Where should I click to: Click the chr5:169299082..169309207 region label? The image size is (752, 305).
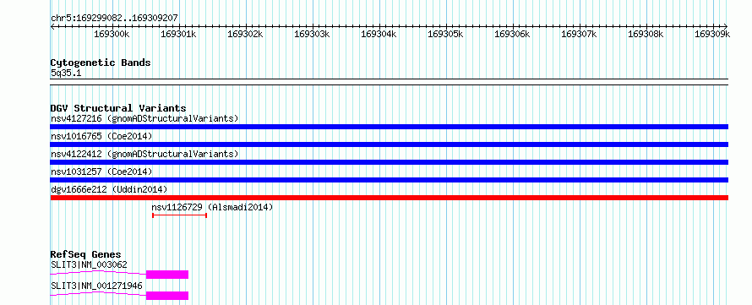[114, 19]
